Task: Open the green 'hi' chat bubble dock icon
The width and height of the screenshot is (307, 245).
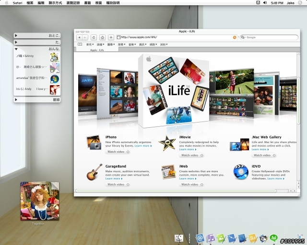Action: (274, 238)
